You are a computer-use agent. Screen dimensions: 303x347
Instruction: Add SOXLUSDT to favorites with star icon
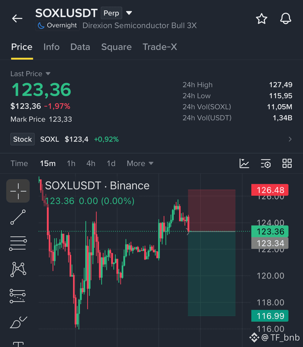262,19
